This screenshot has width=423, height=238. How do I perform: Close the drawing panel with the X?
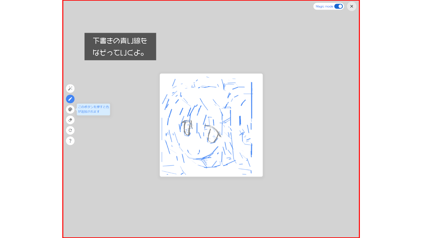click(352, 6)
